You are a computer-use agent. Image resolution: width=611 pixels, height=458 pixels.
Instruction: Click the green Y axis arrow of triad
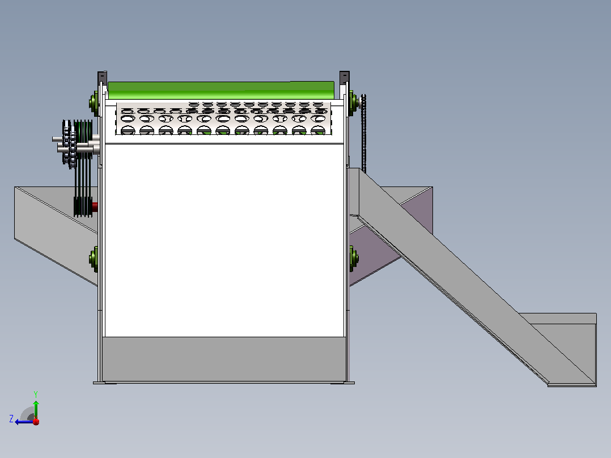tap(36, 409)
